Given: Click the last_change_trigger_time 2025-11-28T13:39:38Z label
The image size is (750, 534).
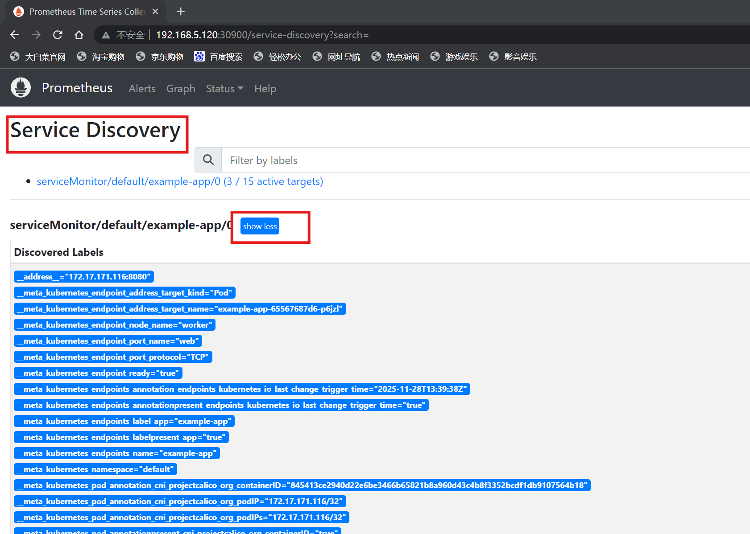Looking at the screenshot, I should tap(242, 389).
